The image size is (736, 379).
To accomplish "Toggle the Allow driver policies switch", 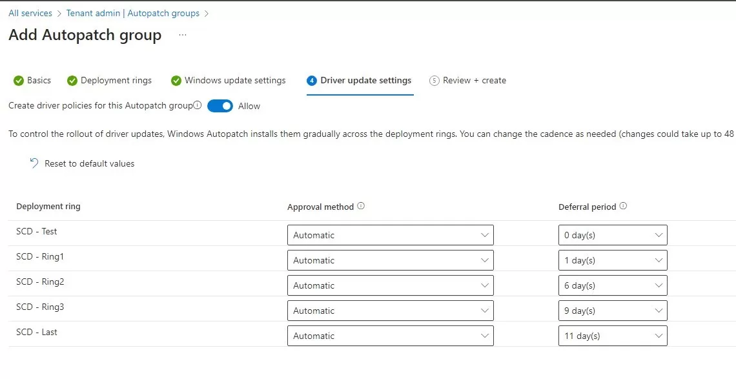I will pyautogui.click(x=220, y=106).
